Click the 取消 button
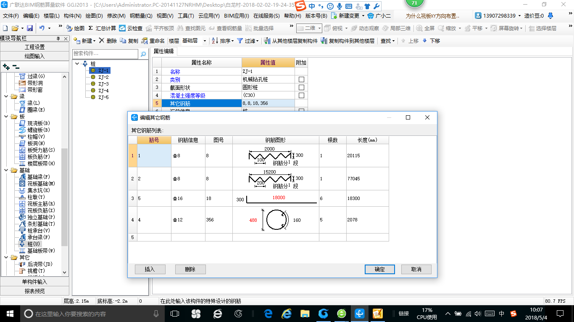The image size is (574, 322). (416, 269)
